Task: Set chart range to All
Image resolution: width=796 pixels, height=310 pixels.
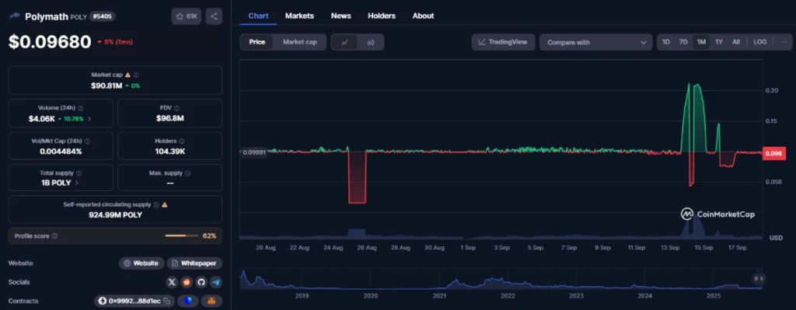Action: (x=736, y=42)
